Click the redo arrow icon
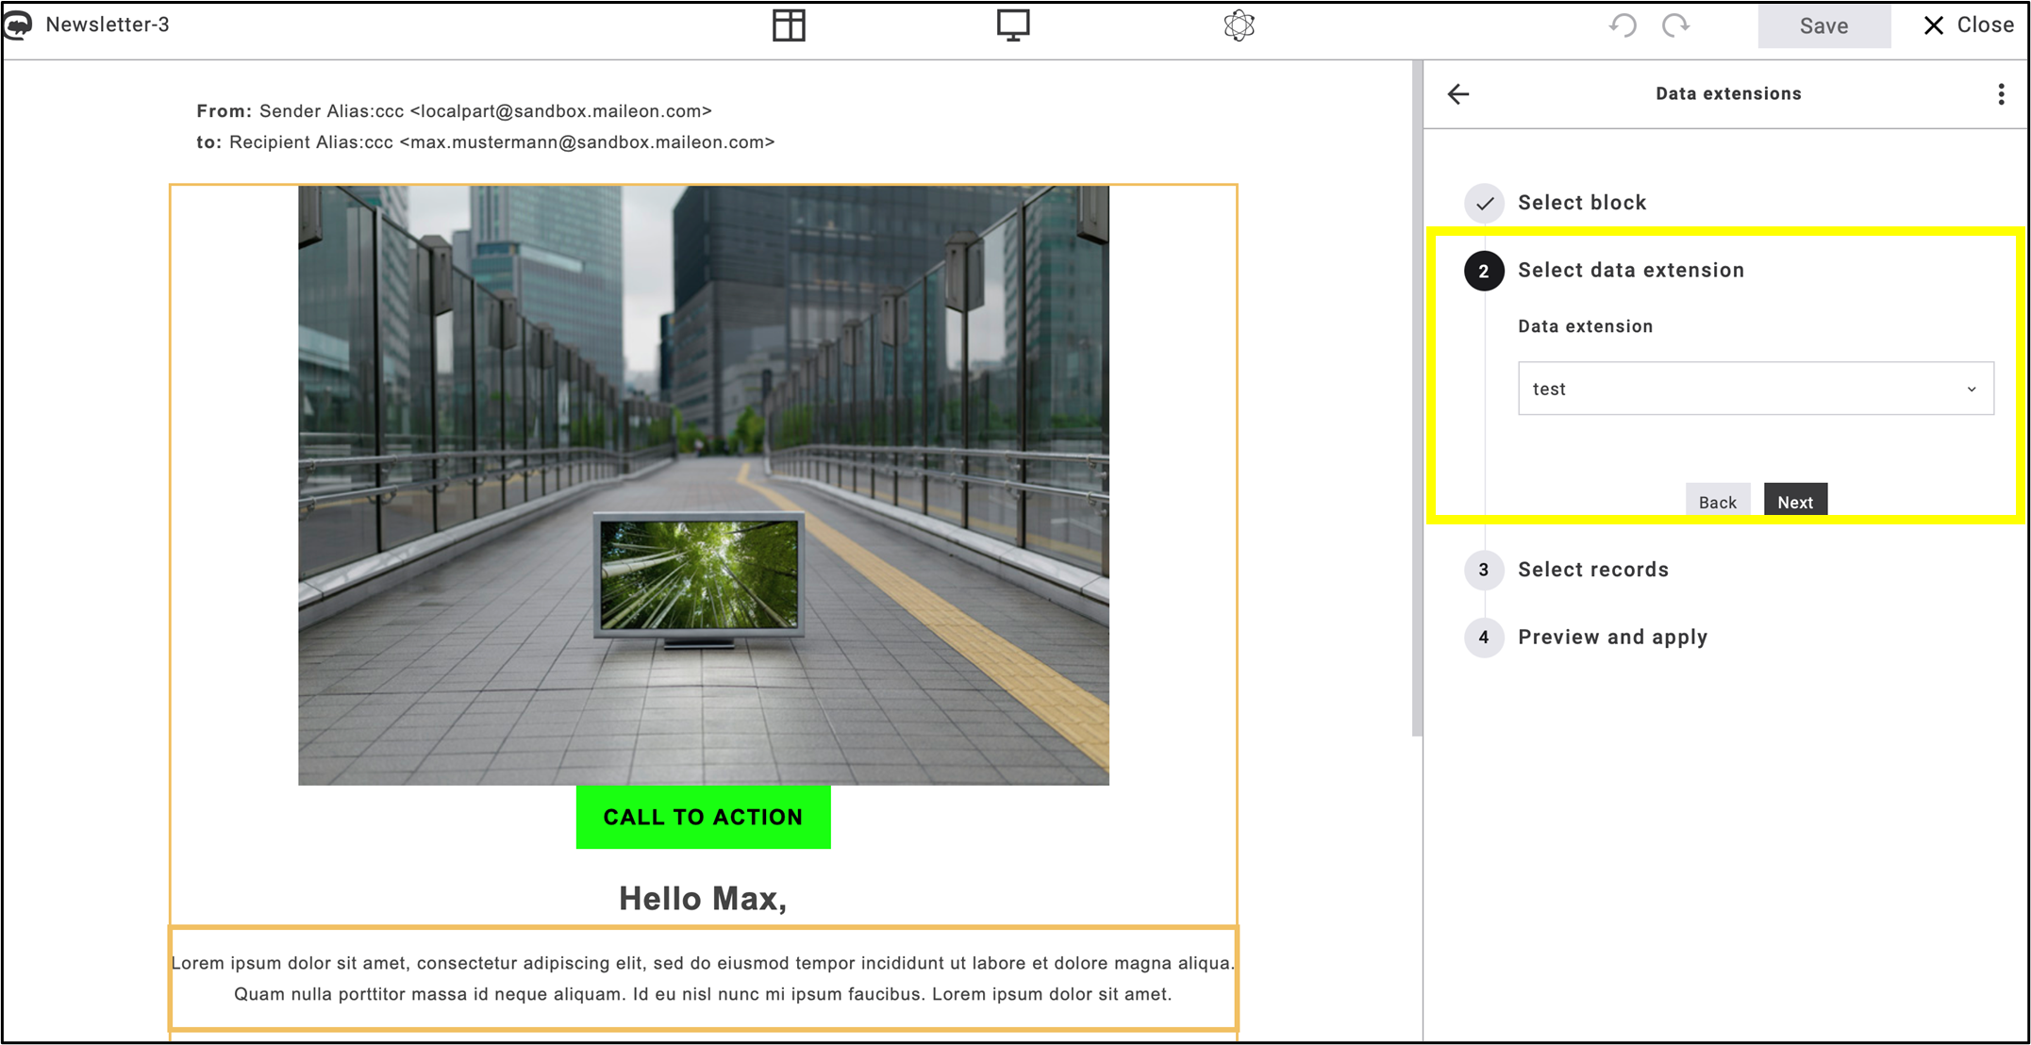 pos(1677,25)
